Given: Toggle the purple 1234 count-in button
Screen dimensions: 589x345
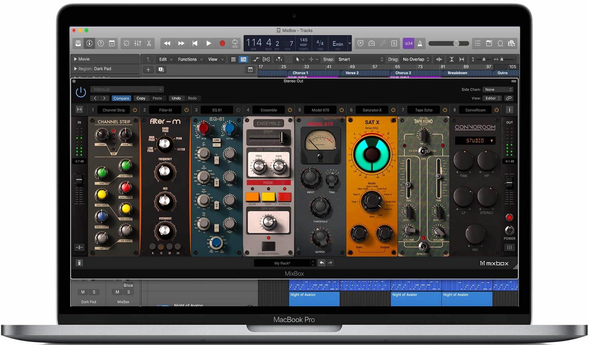Looking at the screenshot, I should click(x=408, y=43).
